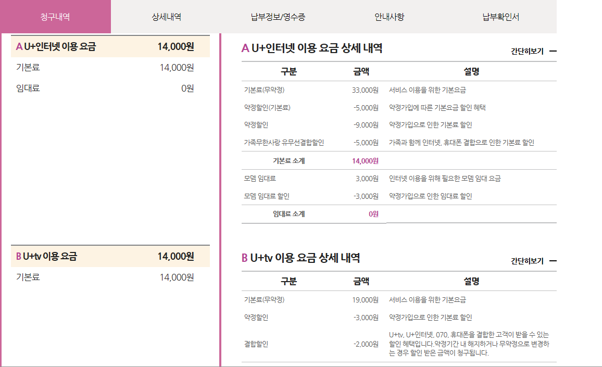Click the 33,000원 기본료(무약정) amount
Image resolution: width=602 pixels, height=367 pixels.
click(x=365, y=90)
